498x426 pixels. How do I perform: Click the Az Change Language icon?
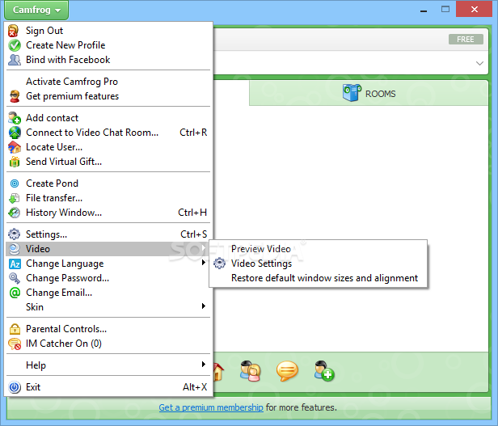click(15, 264)
